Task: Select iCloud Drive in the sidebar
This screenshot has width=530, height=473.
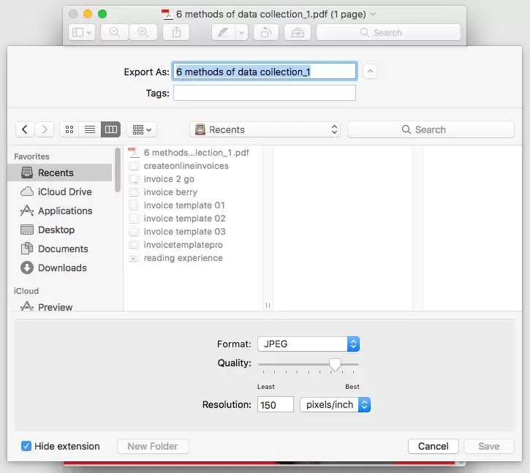Action: point(64,192)
